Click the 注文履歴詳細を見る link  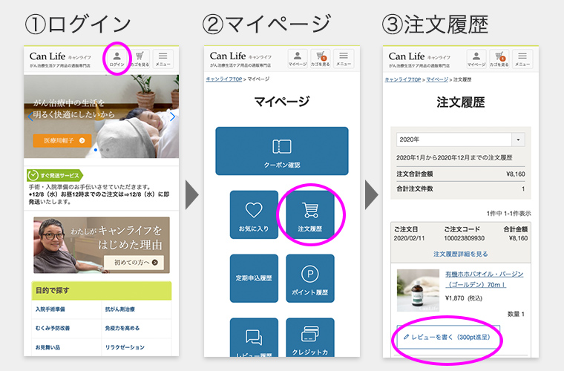460,254
